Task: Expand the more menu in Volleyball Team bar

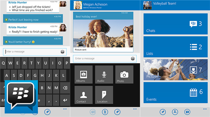Action: tap(204, 109)
